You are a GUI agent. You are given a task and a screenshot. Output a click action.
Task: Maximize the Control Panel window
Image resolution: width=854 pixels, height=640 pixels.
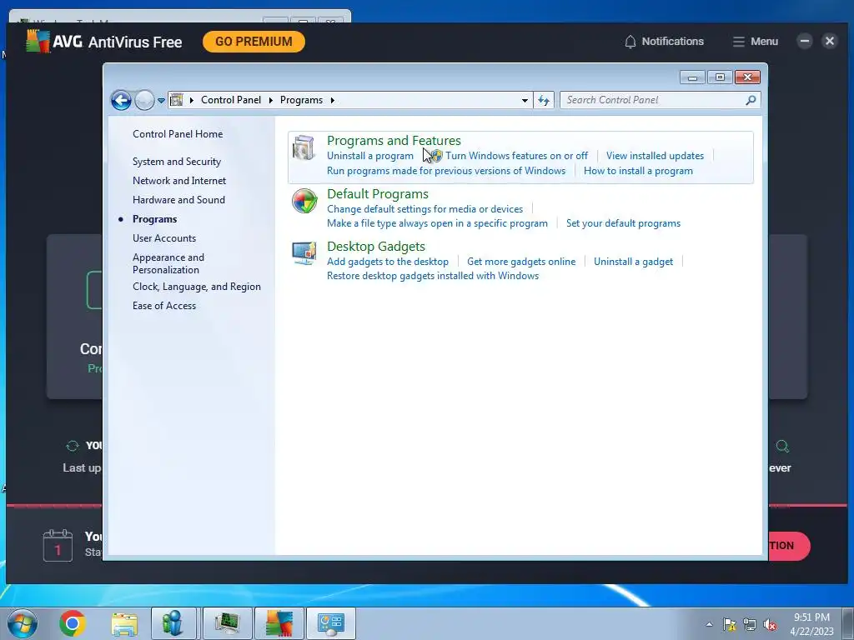pyautogui.click(x=720, y=77)
